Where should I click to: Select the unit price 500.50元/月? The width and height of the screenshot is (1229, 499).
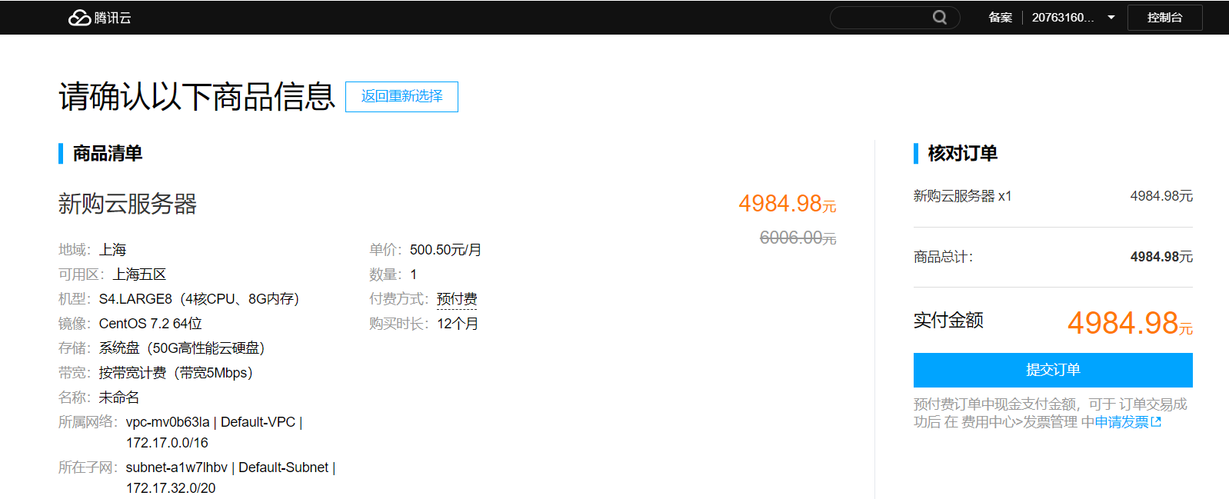(x=446, y=250)
